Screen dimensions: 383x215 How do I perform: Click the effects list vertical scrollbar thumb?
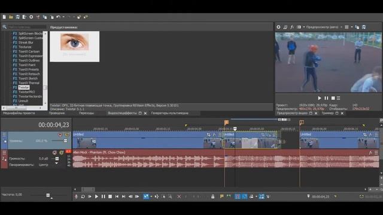(x=45, y=87)
